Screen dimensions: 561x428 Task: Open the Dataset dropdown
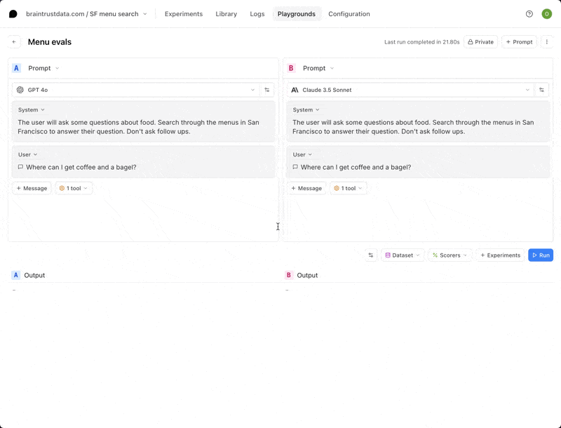pyautogui.click(x=403, y=255)
